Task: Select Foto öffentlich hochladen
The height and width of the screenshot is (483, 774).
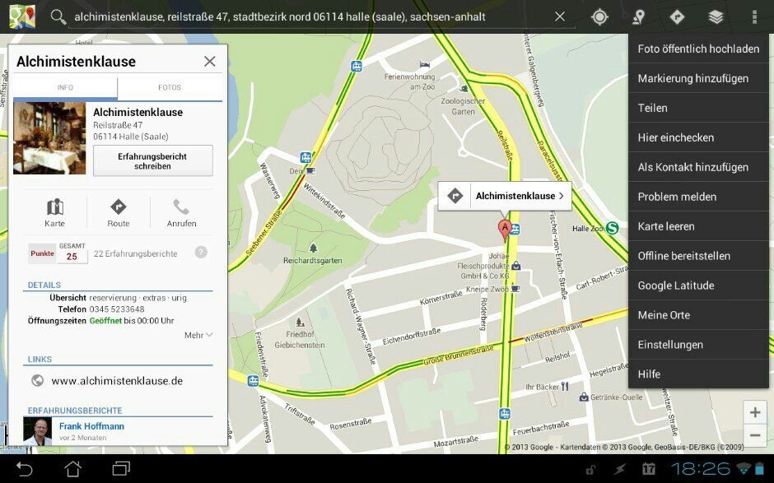Action: tap(698, 49)
